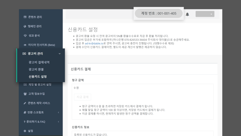Open 광고비 환불 submenu item
Screen dimensions: 241x136
36,69
